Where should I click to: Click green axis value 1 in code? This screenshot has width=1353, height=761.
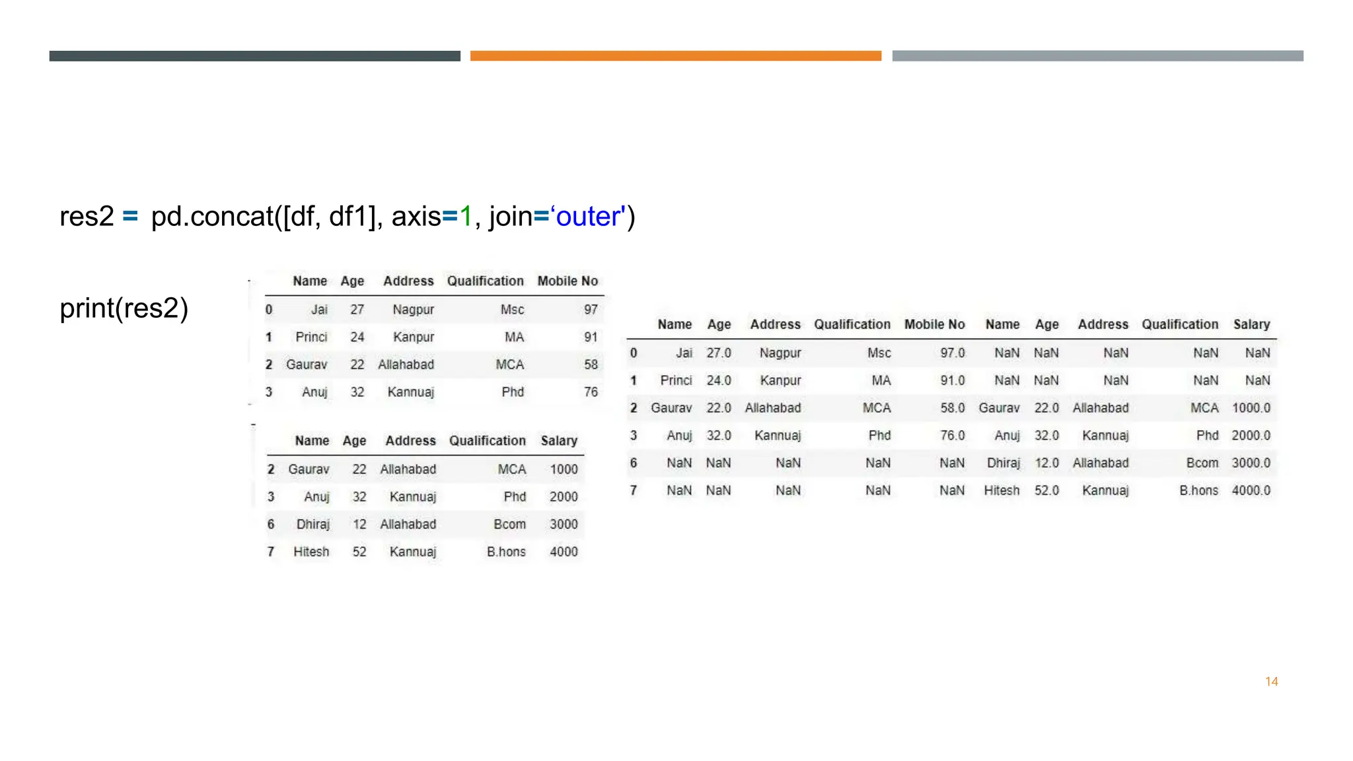click(466, 217)
